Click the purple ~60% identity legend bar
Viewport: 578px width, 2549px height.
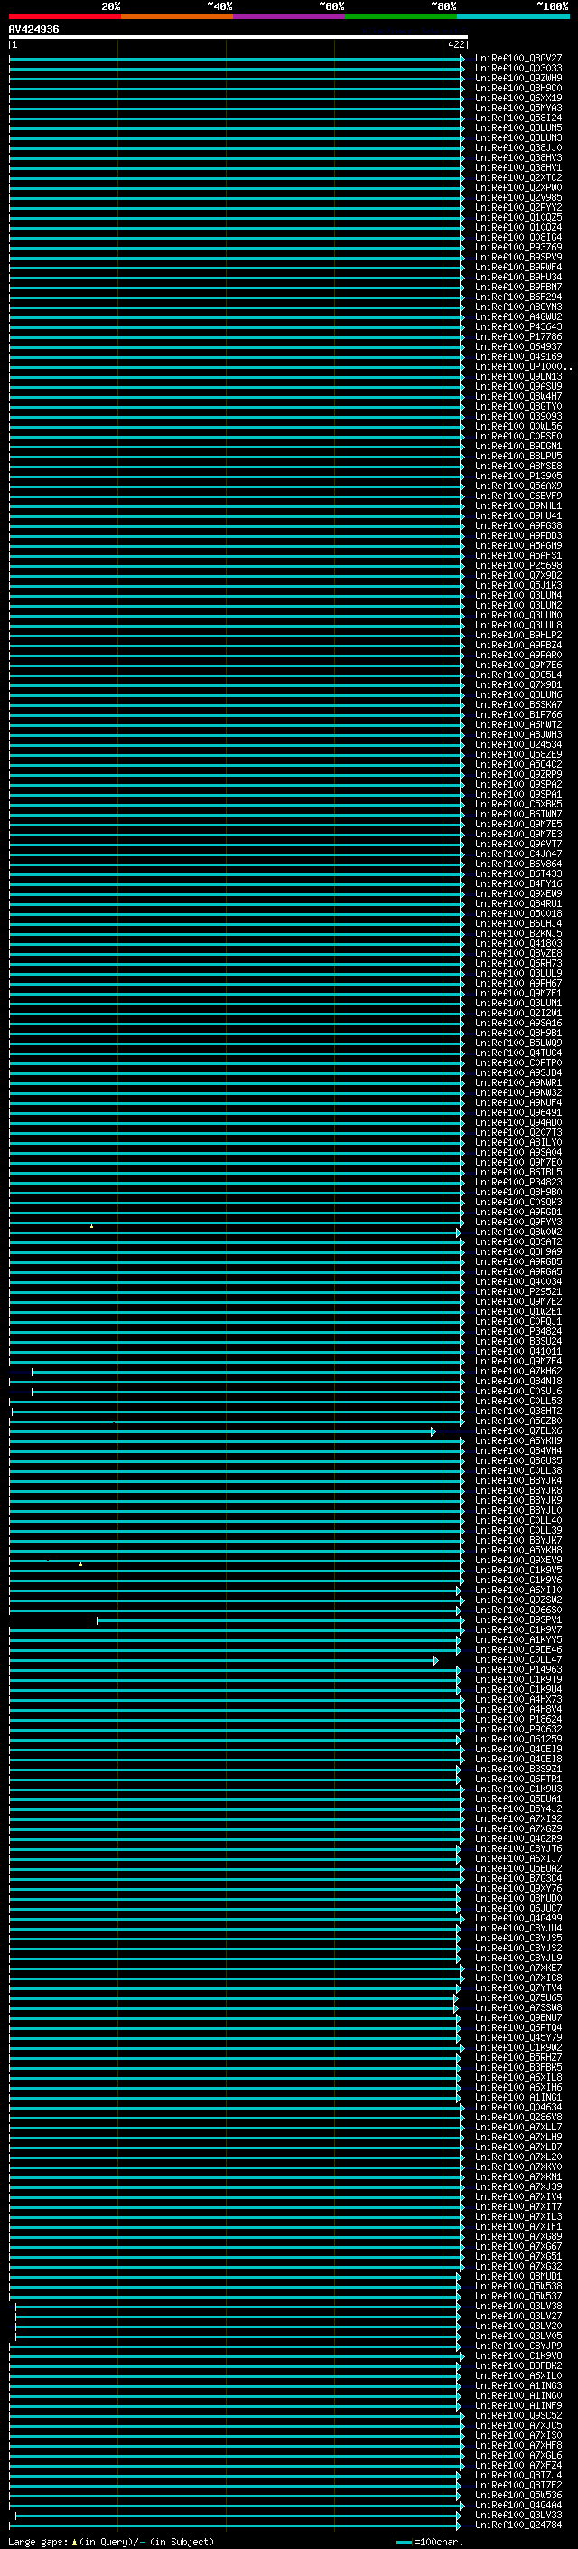click(x=288, y=16)
